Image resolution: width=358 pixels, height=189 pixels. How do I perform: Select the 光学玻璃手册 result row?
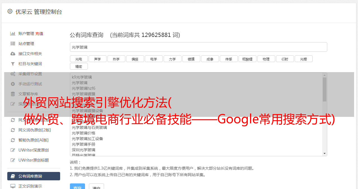196,144
